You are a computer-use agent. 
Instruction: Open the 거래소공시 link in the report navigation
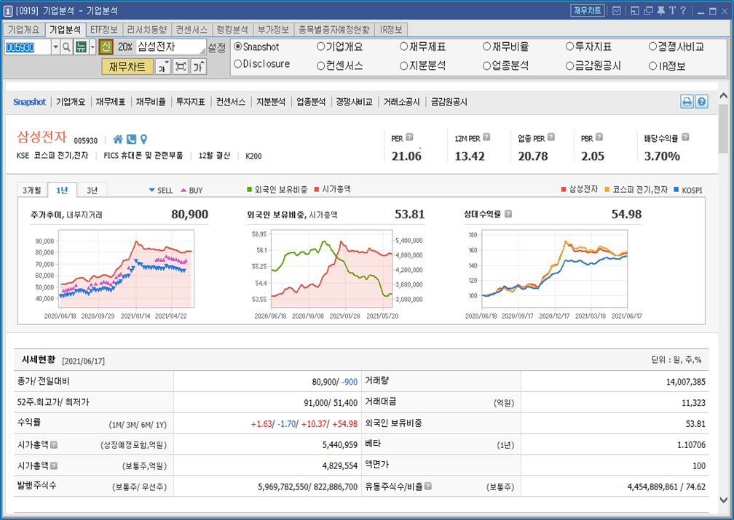(x=401, y=102)
